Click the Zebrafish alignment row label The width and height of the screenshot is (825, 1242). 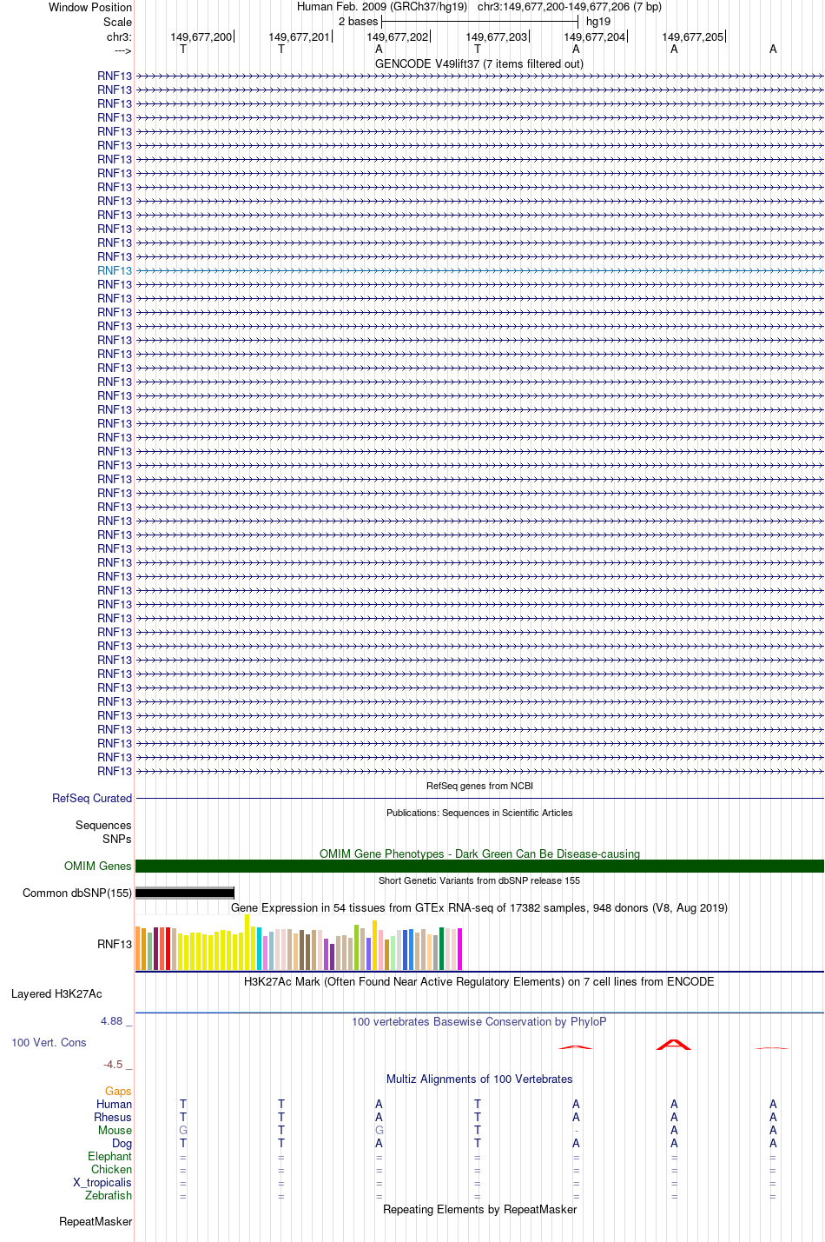point(109,1195)
